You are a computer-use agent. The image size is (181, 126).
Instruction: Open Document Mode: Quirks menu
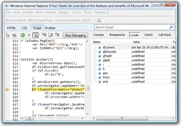[73, 20]
